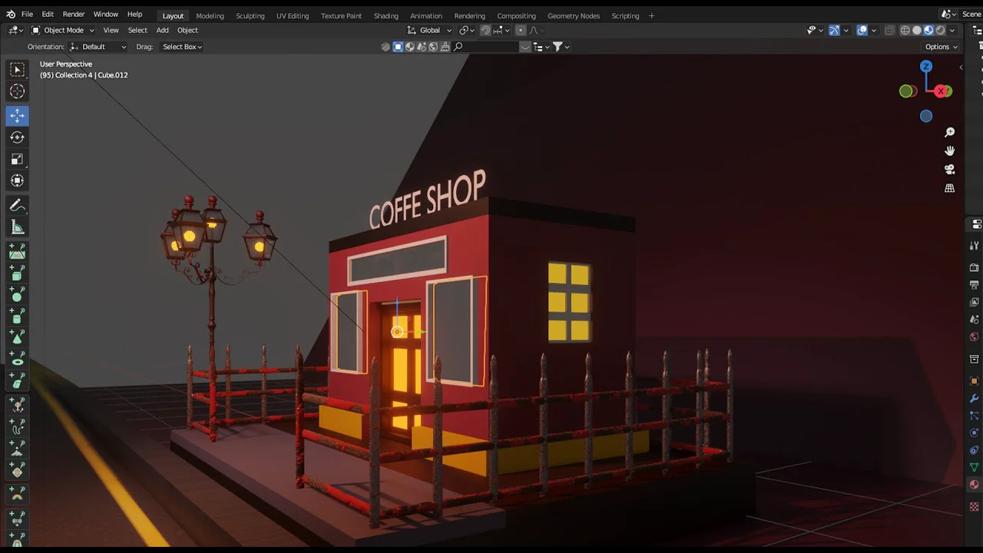
Task: Open the Render menu
Action: tap(74, 15)
